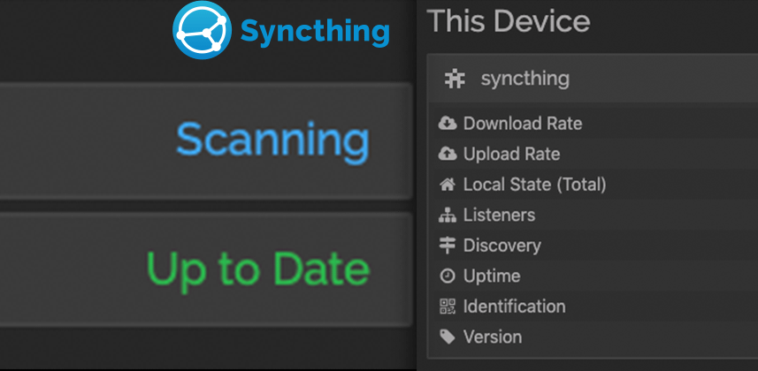Click the Upload Rate cloud icon
Viewport: 758px width, 371px height.
click(x=448, y=154)
